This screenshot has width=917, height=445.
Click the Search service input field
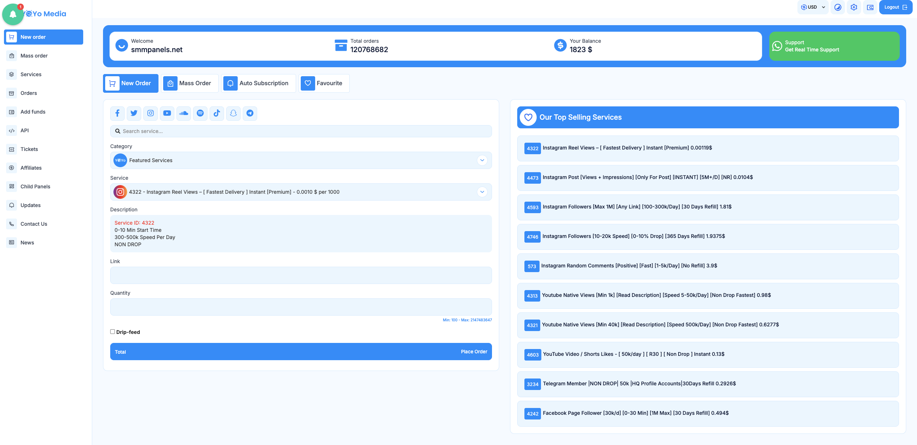[x=301, y=131]
